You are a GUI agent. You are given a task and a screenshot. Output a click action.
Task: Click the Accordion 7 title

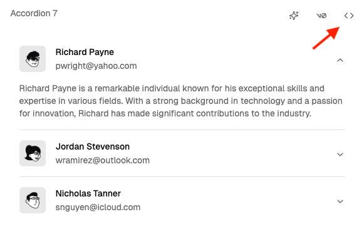tap(34, 13)
